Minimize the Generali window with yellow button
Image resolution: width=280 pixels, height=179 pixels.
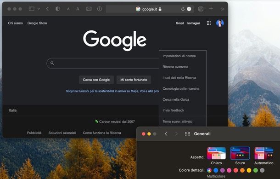click(x=149, y=134)
